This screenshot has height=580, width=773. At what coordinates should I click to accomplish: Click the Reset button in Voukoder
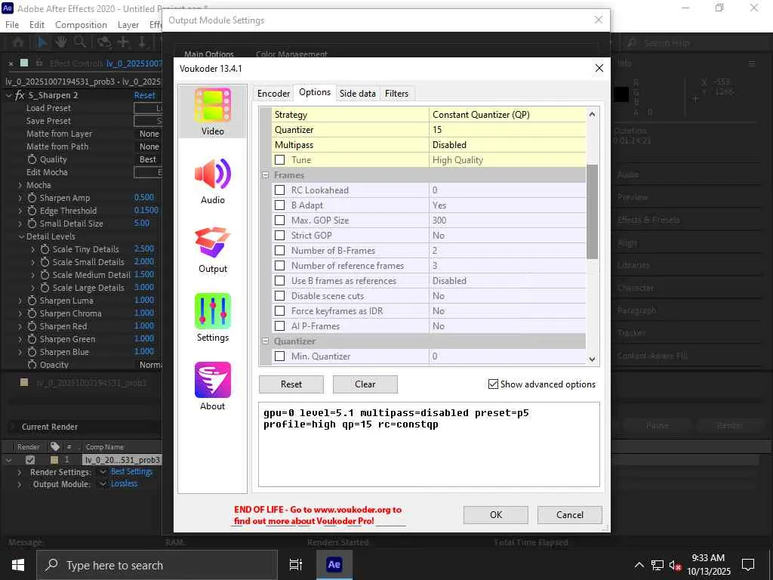coord(291,384)
